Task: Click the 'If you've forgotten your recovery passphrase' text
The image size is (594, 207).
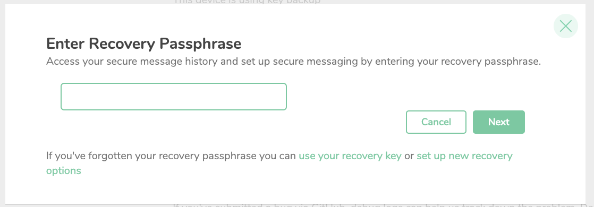Action: pos(171,156)
